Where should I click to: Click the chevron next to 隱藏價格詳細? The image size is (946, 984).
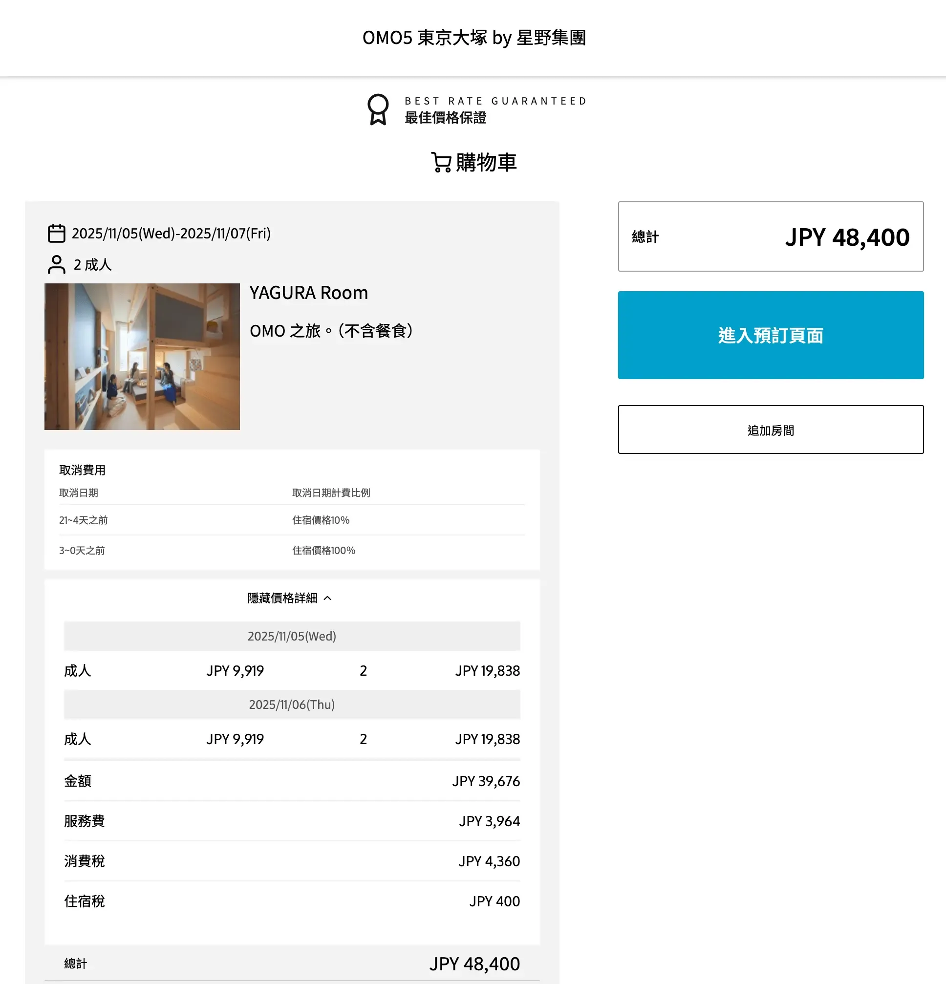328,598
